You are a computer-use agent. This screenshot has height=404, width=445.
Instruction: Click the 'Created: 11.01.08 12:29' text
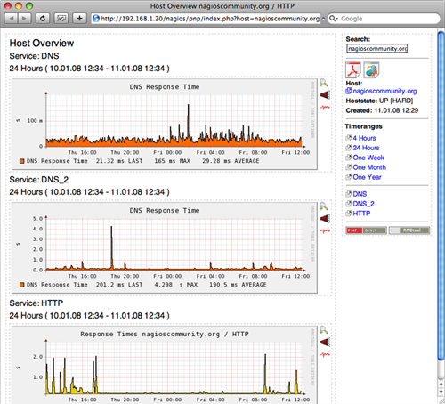point(382,110)
